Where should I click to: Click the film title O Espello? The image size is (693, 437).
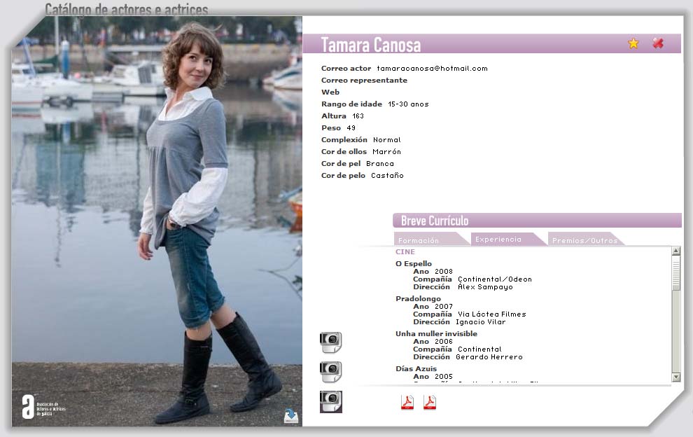click(x=414, y=263)
